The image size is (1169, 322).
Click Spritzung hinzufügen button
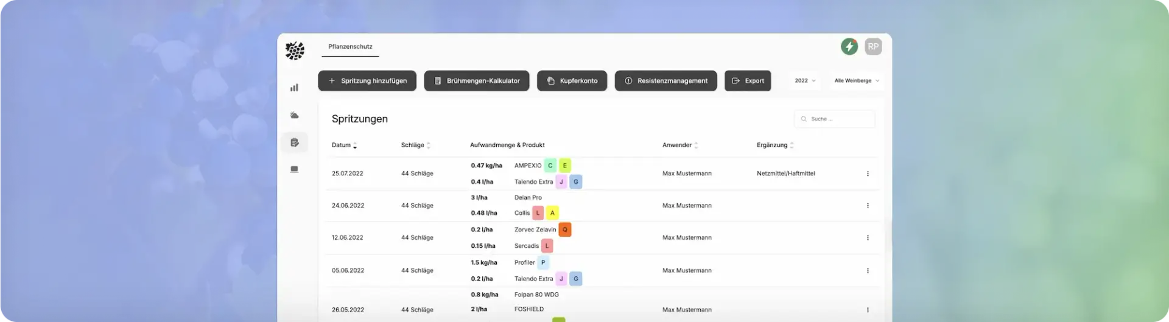tap(367, 81)
